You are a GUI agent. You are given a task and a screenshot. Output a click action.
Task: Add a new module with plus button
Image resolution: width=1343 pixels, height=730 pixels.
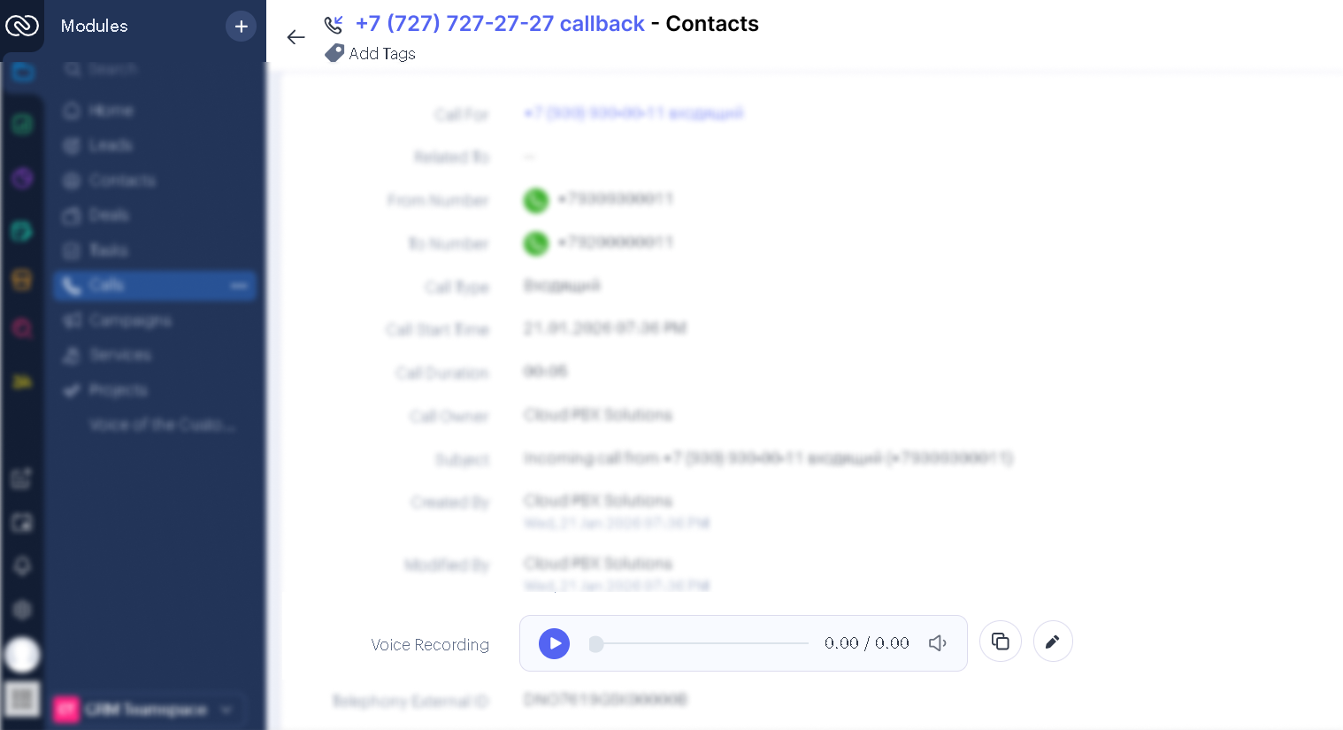[241, 27]
